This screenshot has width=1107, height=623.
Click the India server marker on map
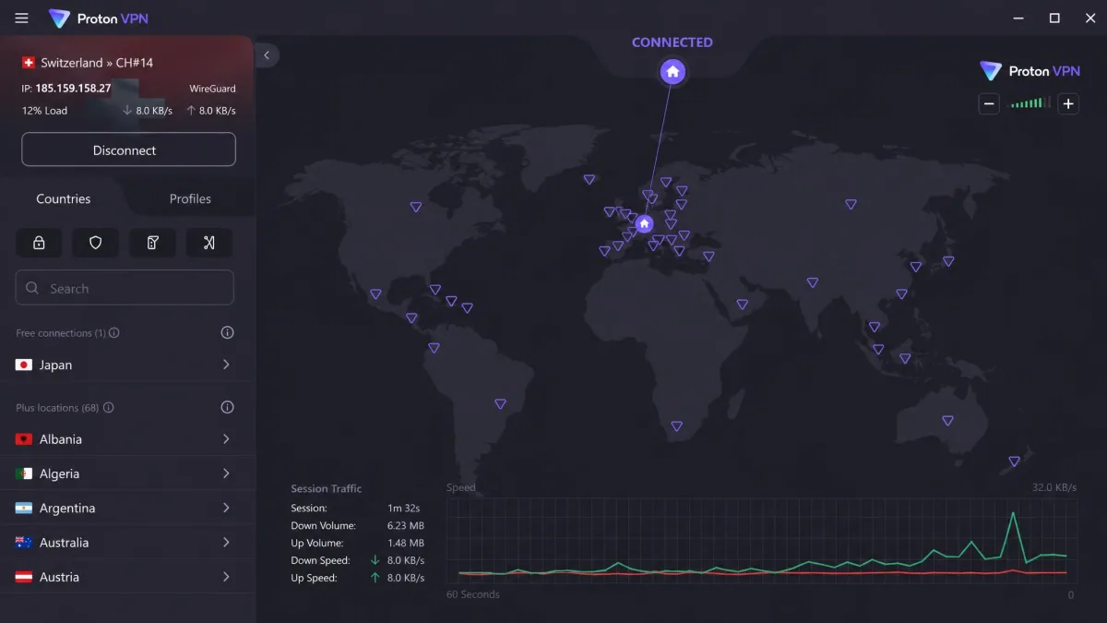812,283
